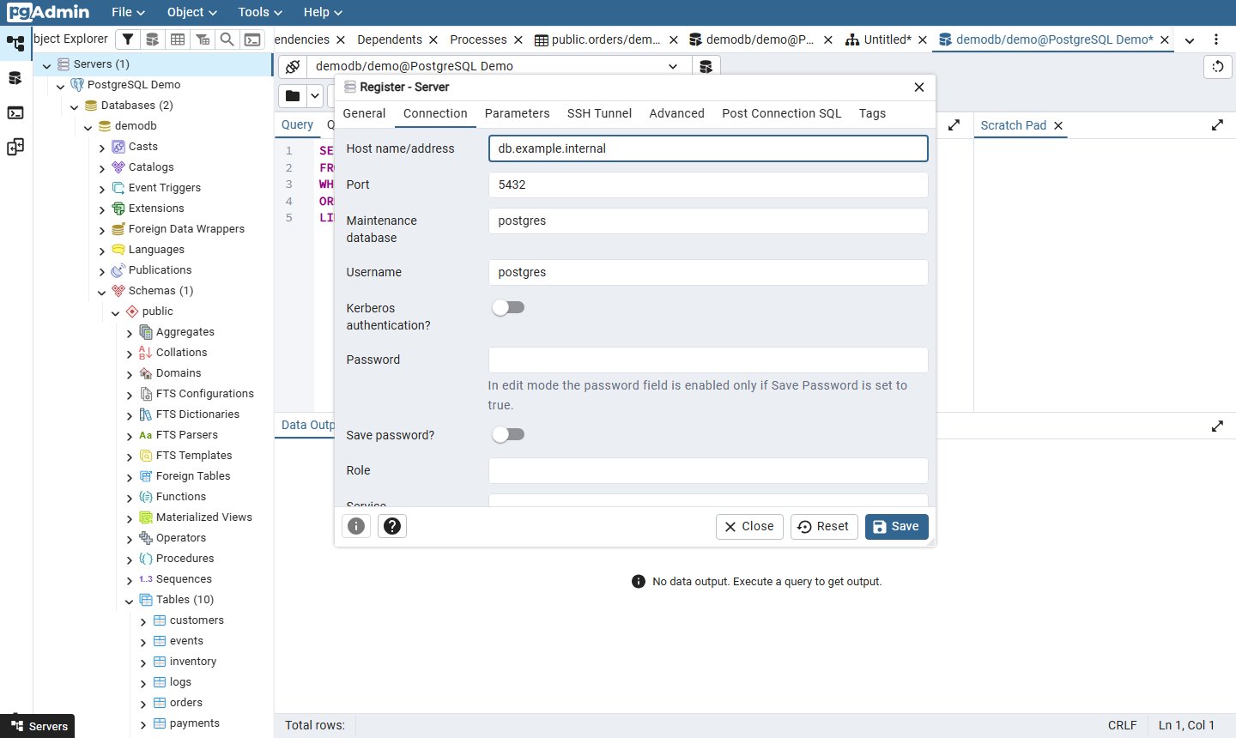This screenshot has height=738, width=1236.
Task: Open the tab overflow chevron dropdown
Action: [1190, 40]
